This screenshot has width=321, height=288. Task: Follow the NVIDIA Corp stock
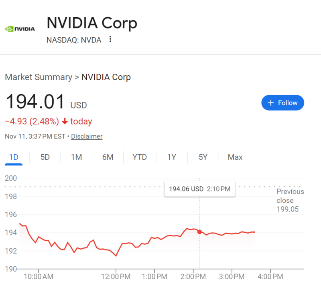282,103
